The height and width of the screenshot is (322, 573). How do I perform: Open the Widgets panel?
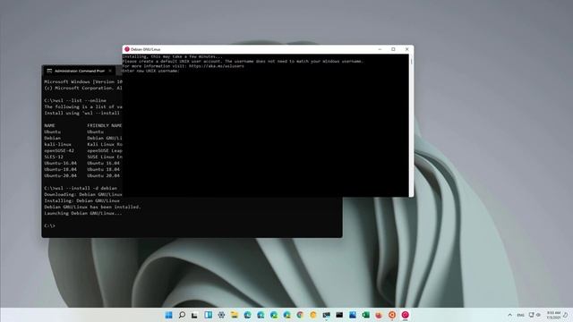(x=208, y=315)
